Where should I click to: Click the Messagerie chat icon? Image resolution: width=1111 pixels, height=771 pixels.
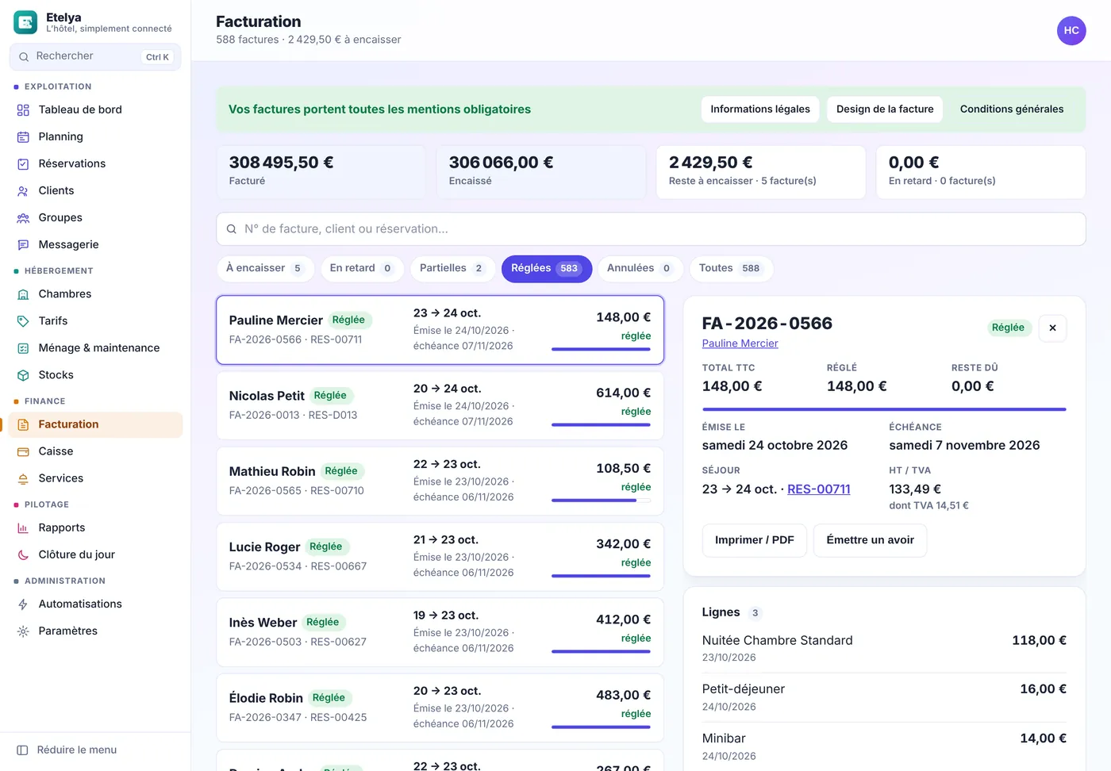23,245
